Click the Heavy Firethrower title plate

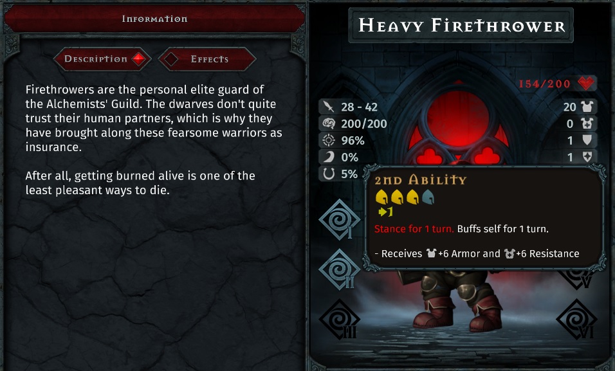(x=461, y=26)
